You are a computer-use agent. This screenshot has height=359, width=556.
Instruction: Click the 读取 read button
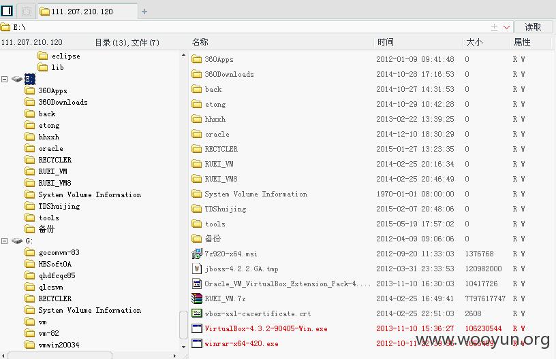coord(534,27)
